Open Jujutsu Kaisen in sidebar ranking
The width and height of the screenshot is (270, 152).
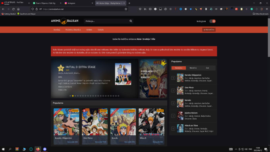pos(191,113)
